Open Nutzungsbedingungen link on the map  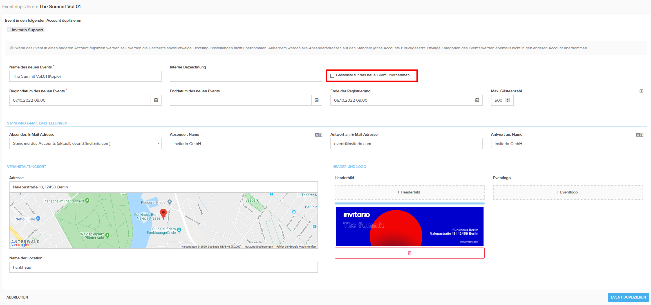(259, 247)
